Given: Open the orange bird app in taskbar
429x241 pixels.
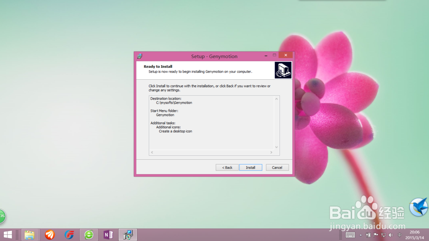Looking at the screenshot, I should click(50, 235).
